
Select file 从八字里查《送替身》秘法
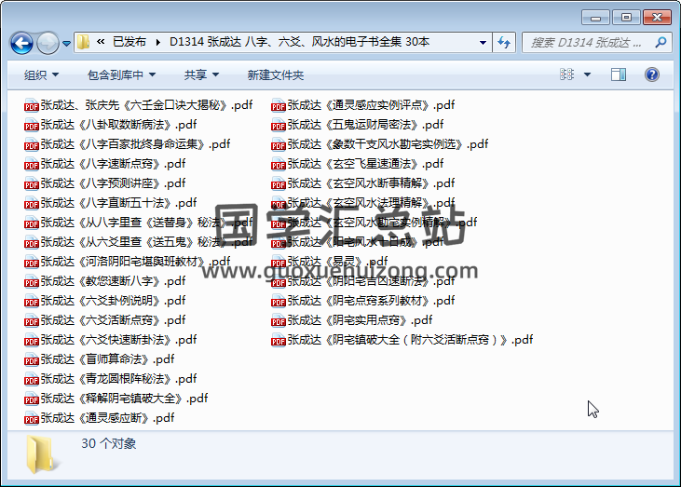click(139, 223)
